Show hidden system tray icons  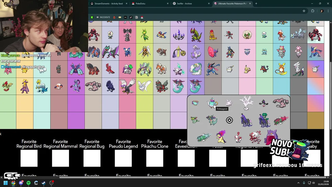298,183
